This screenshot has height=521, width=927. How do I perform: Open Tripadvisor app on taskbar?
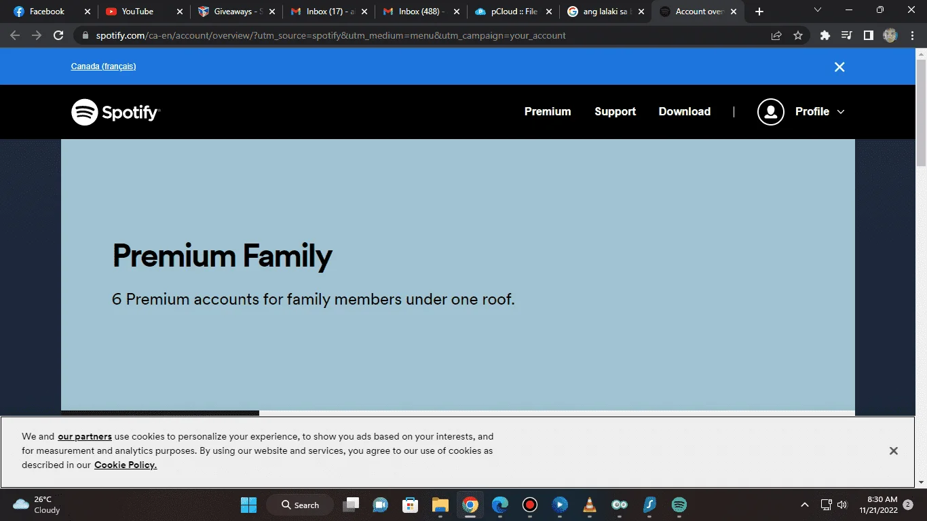[620, 505]
